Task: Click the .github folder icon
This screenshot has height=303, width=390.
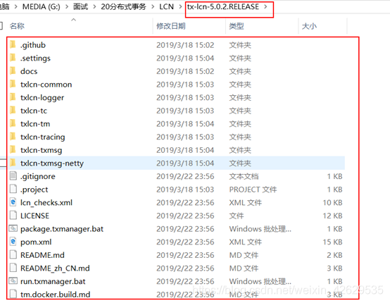Action: point(13,45)
